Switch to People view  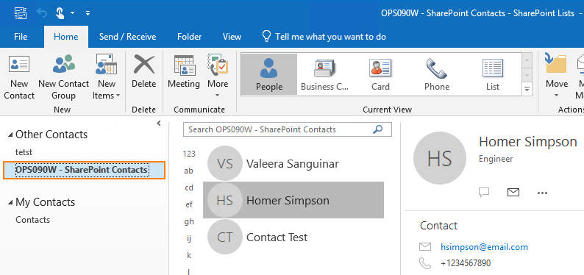[269, 74]
